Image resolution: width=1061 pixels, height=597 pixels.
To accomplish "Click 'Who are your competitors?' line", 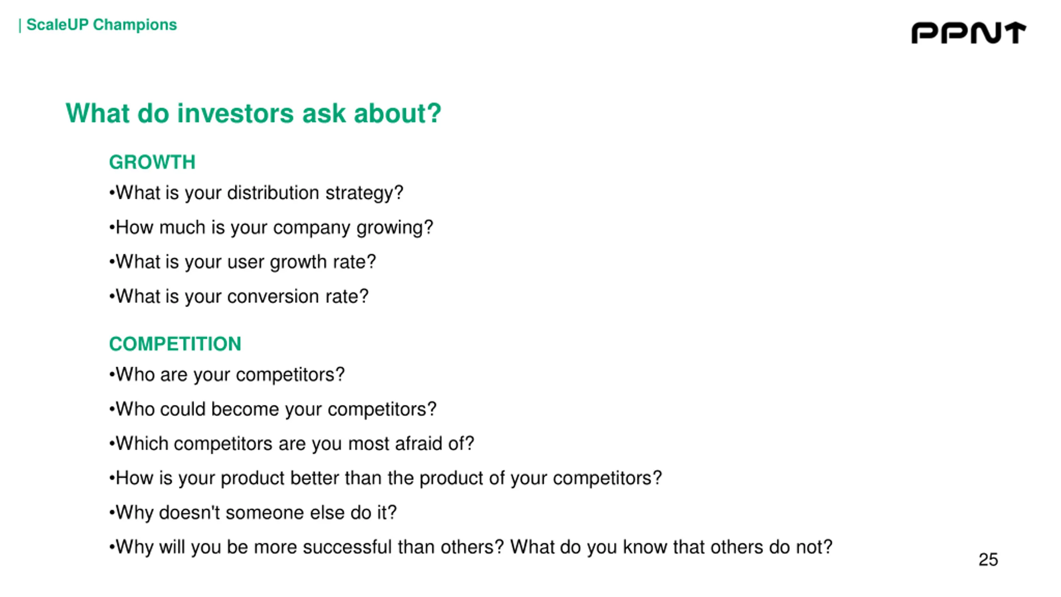I will pos(227,375).
